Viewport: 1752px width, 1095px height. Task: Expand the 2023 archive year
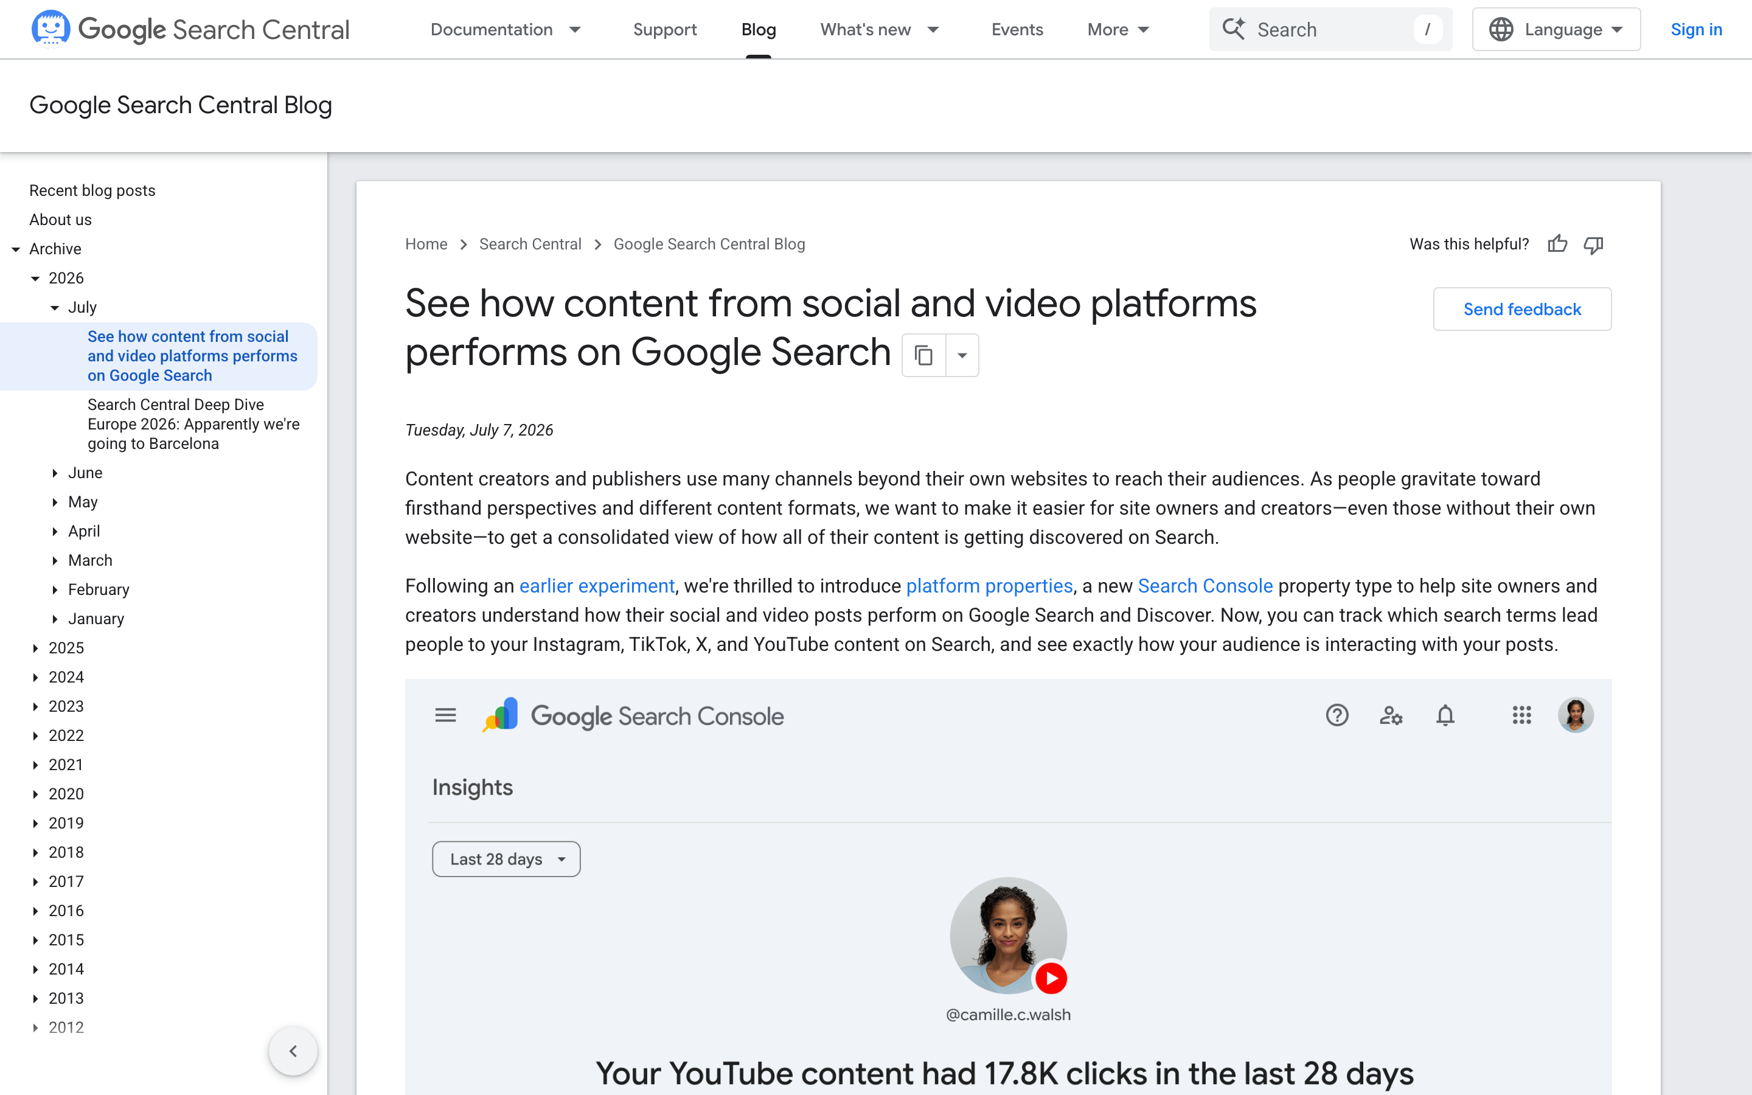coord(35,707)
